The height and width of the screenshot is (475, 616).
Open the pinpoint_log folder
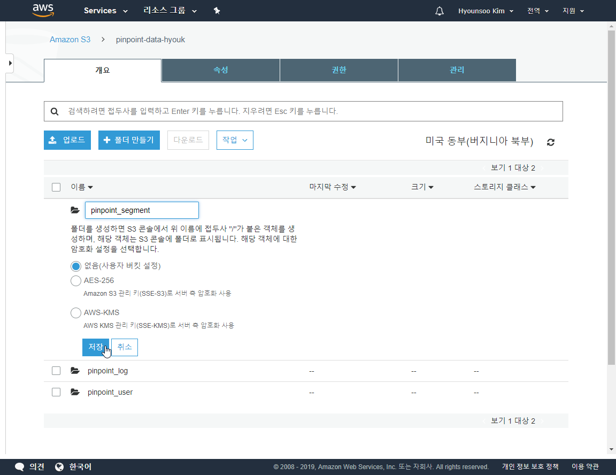[x=107, y=371]
